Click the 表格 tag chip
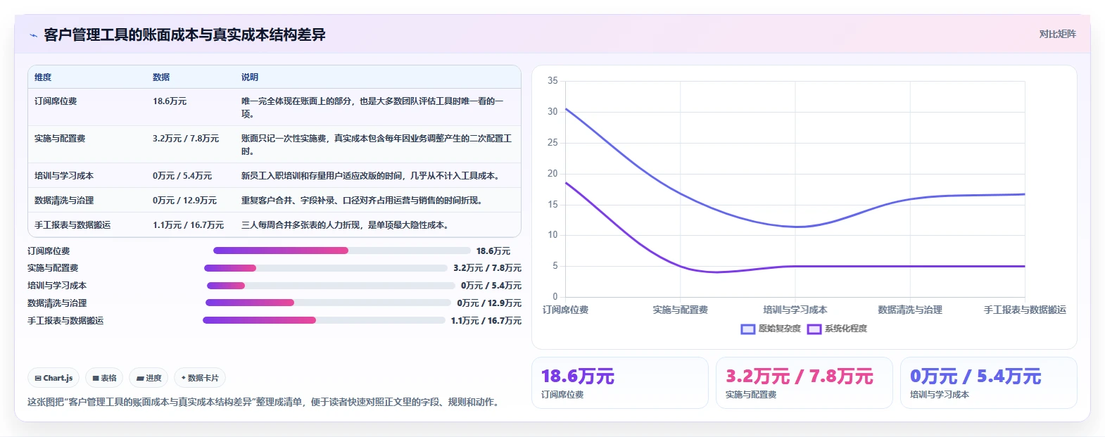The image size is (1105, 437). 104,378
